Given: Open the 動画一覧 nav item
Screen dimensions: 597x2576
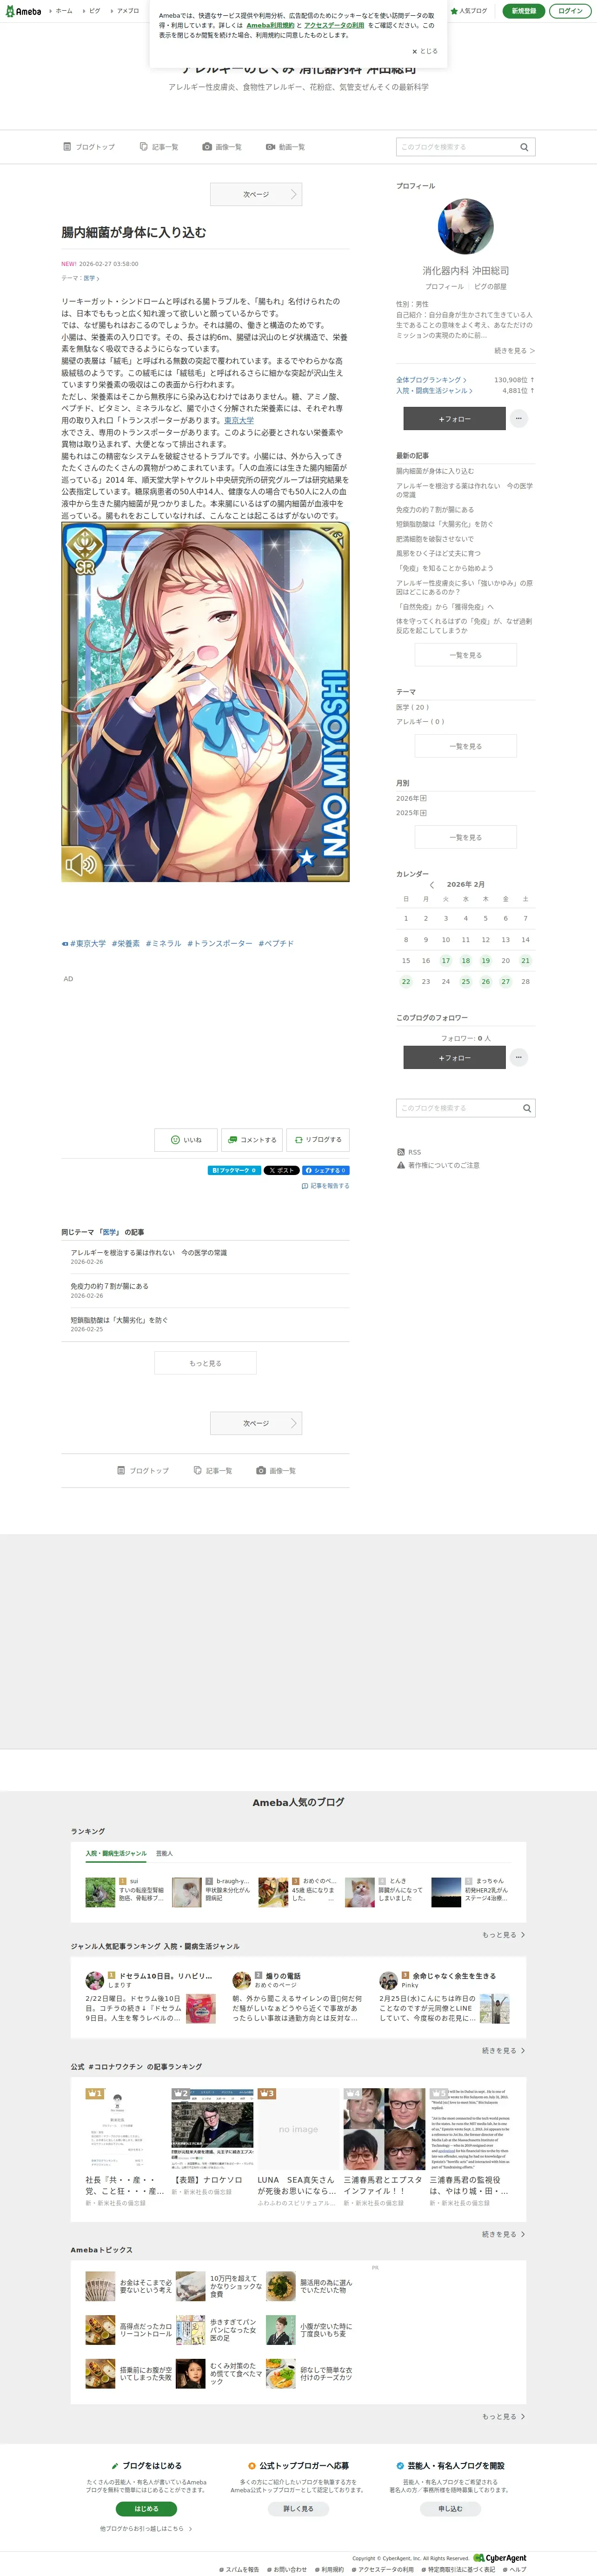Looking at the screenshot, I should 285,147.
